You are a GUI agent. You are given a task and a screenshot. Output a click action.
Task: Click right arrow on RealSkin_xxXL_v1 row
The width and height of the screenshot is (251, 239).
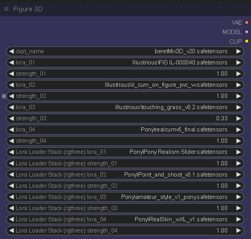click(239, 219)
